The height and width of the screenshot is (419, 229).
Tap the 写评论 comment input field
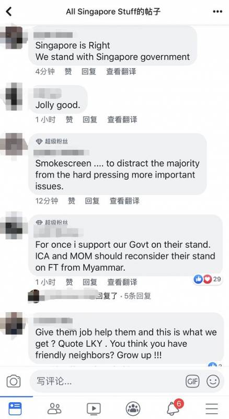pos(107,381)
